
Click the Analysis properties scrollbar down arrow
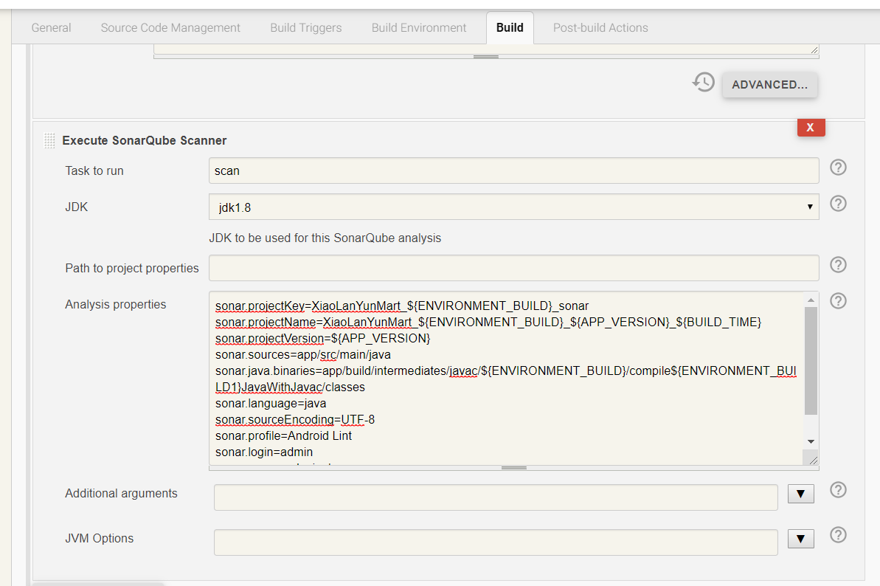point(811,441)
